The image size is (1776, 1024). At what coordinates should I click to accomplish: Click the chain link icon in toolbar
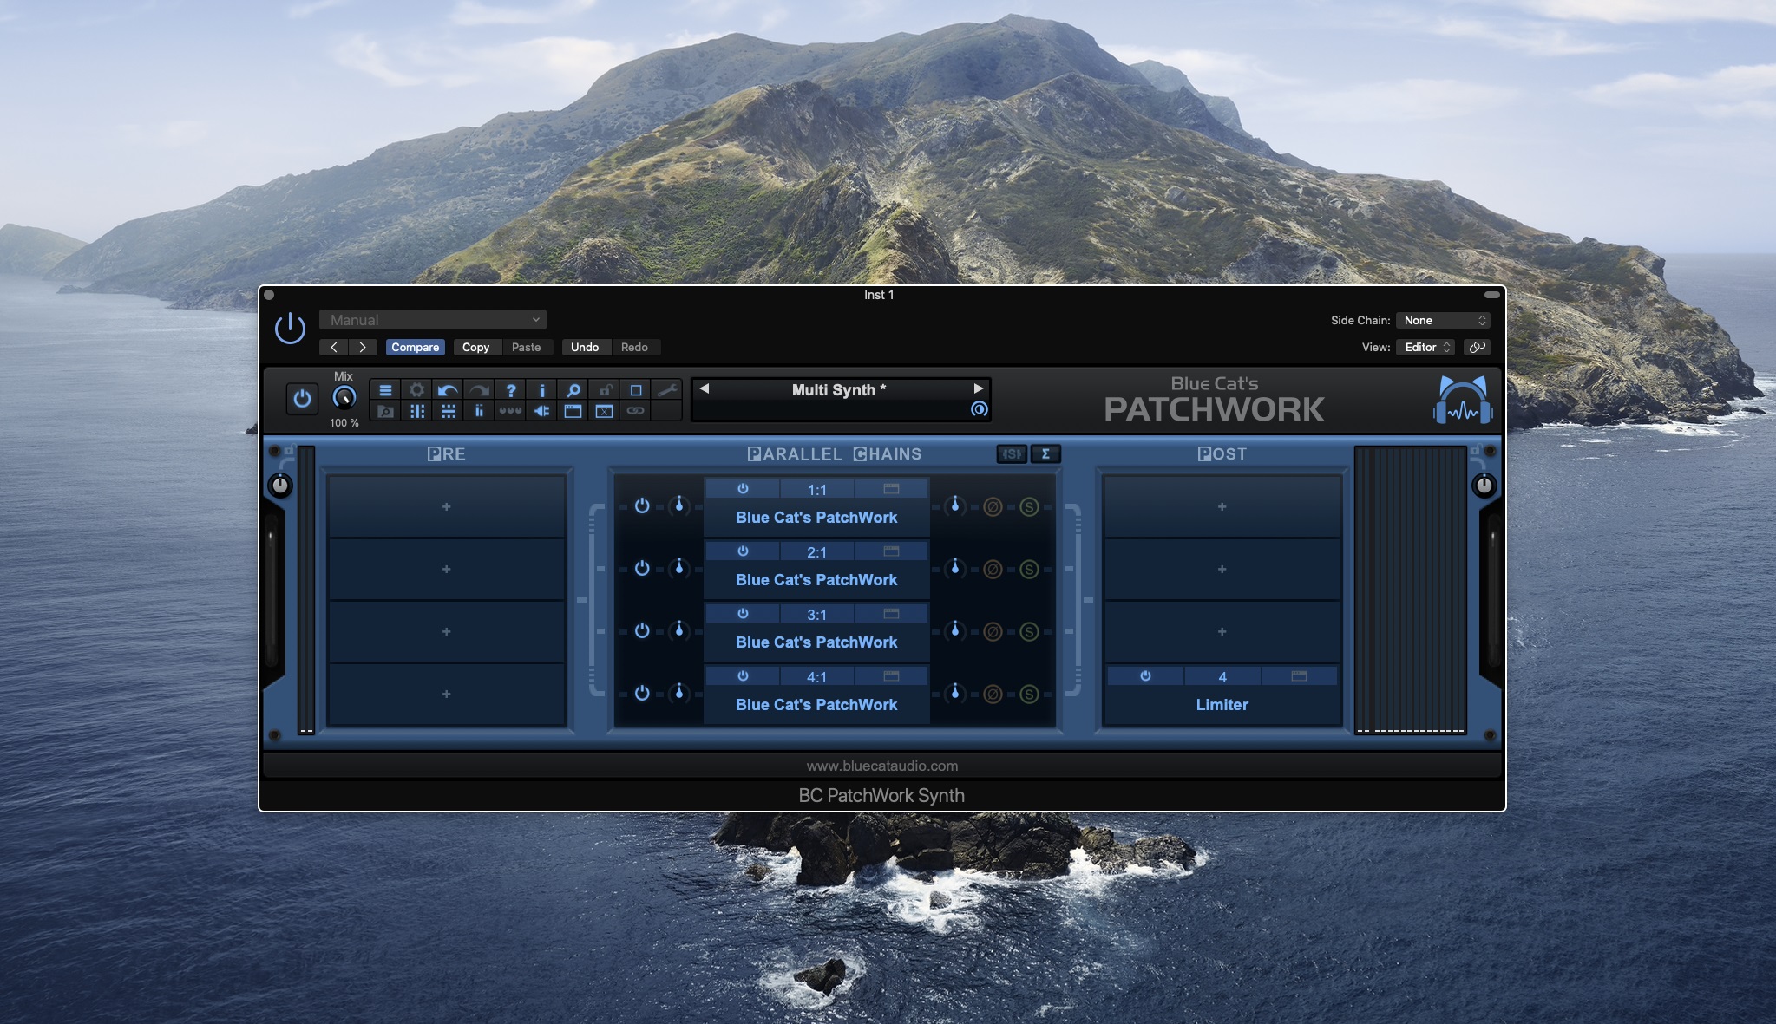[636, 411]
